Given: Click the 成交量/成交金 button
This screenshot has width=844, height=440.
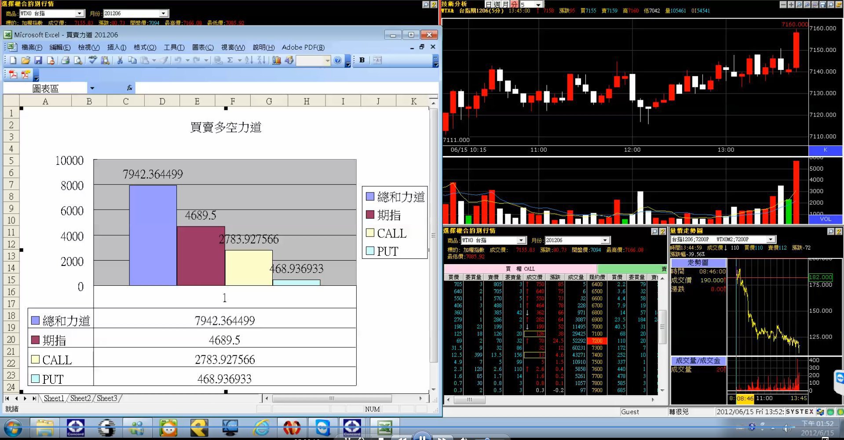Looking at the screenshot, I should click(698, 360).
